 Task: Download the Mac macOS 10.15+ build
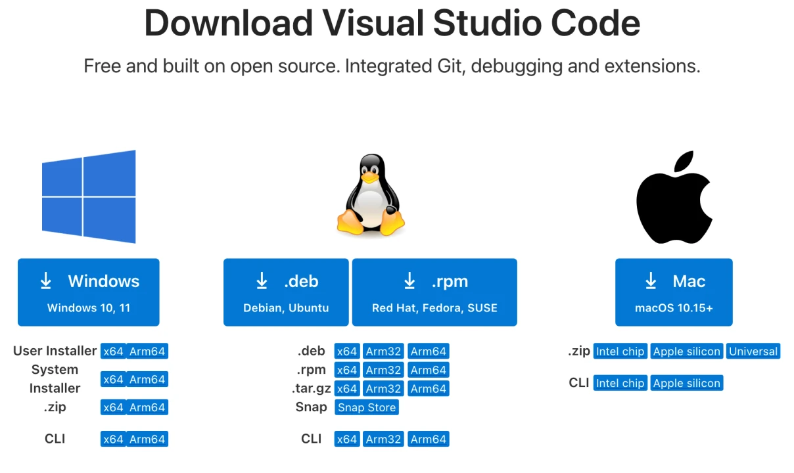click(674, 292)
